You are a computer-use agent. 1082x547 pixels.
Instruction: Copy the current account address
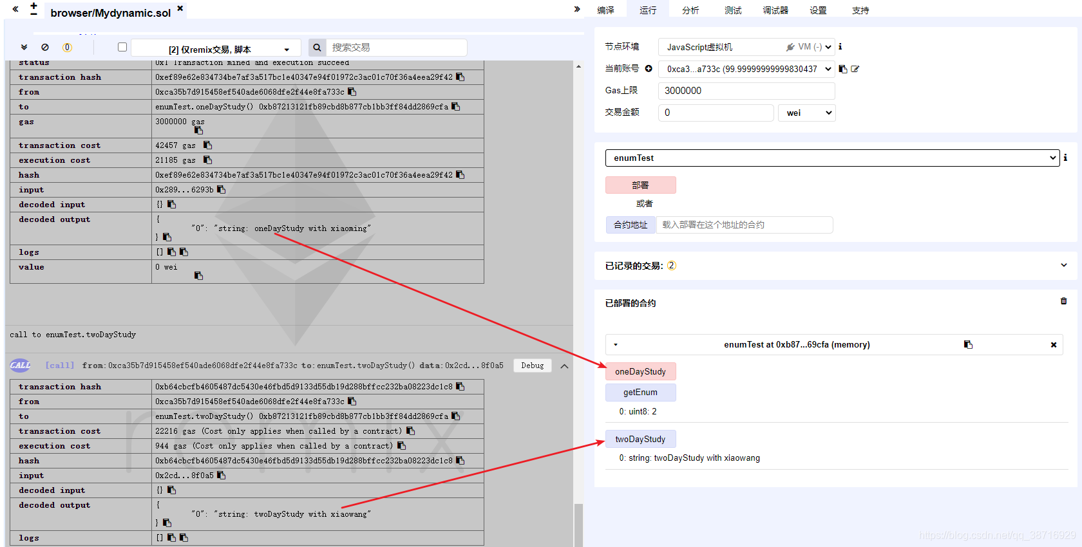pyautogui.click(x=843, y=69)
